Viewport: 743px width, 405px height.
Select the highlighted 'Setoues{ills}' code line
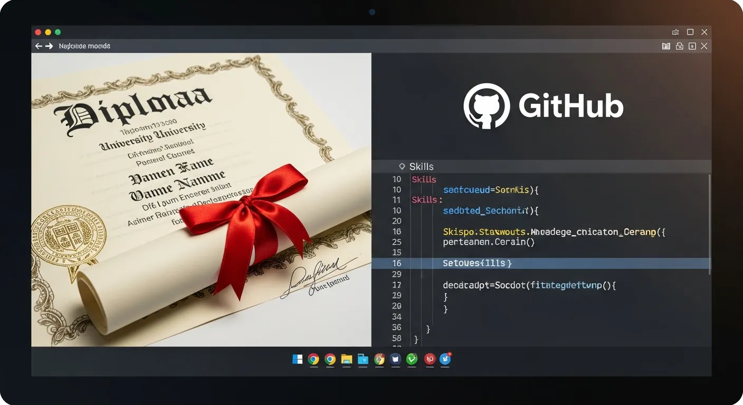[x=541, y=263]
